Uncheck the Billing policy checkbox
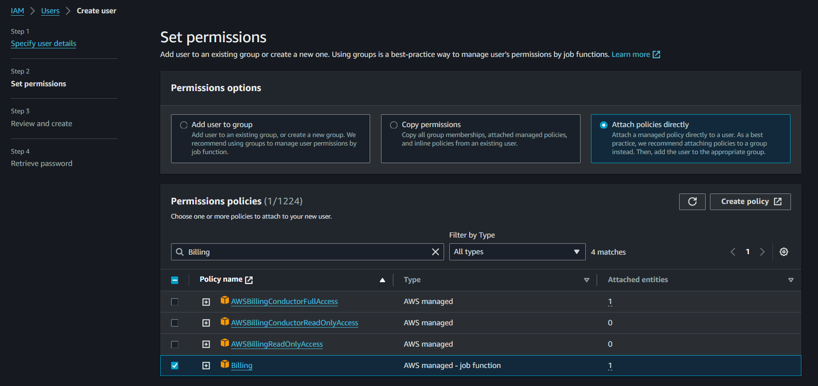This screenshot has width=818, height=386. (x=175, y=366)
